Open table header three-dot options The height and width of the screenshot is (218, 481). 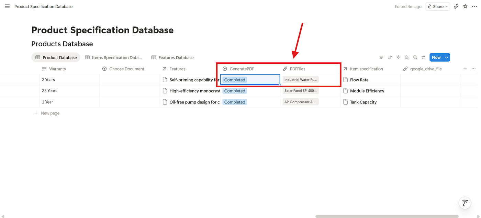[x=474, y=69]
